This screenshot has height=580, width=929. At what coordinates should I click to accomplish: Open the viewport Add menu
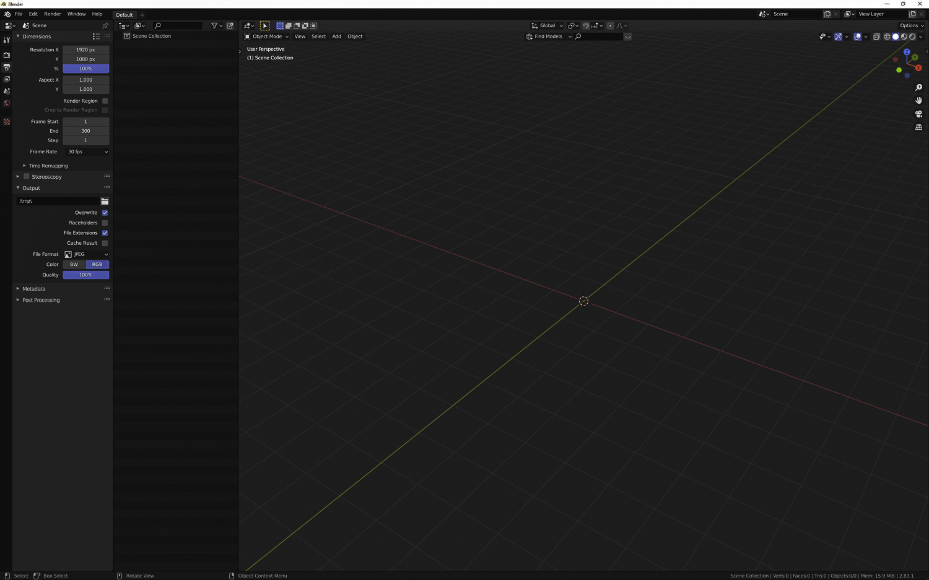[x=337, y=36]
